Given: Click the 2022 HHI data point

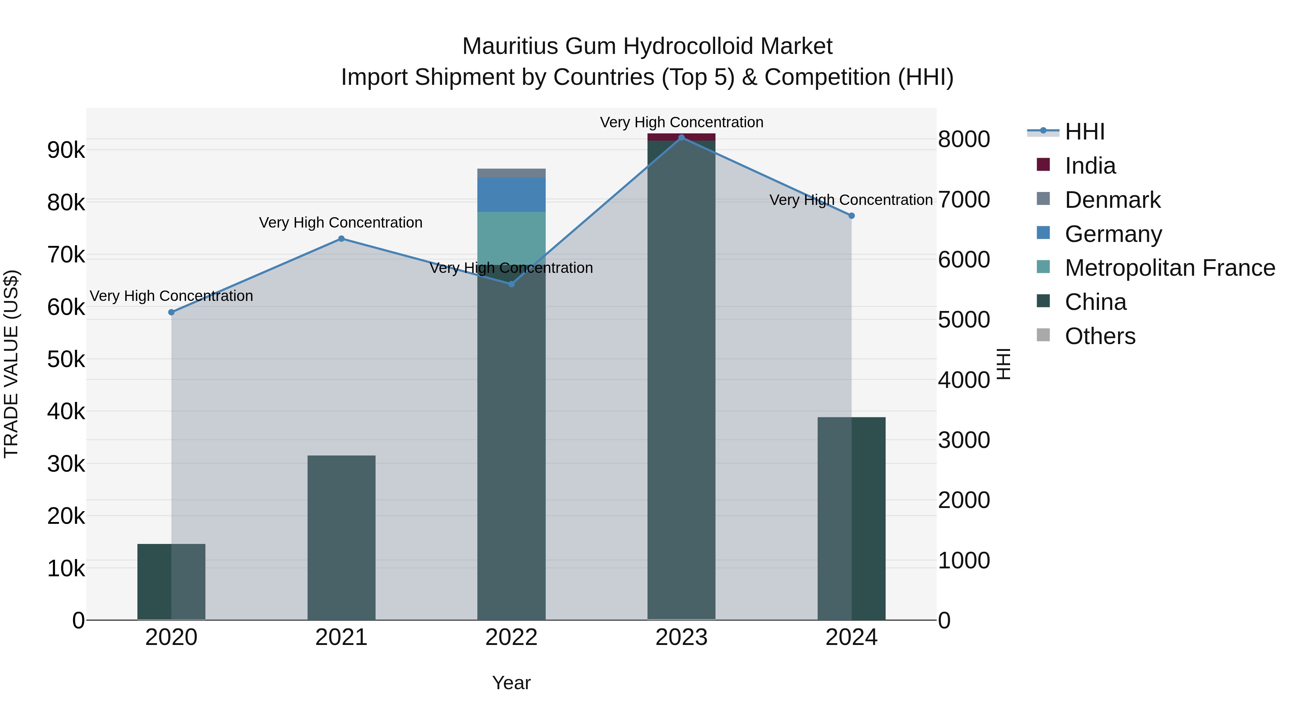Looking at the screenshot, I should click(x=512, y=284).
